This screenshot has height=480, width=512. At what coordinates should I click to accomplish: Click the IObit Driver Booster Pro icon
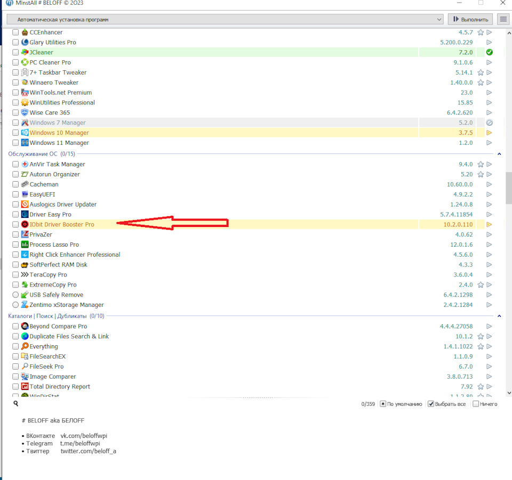pyautogui.click(x=25, y=224)
